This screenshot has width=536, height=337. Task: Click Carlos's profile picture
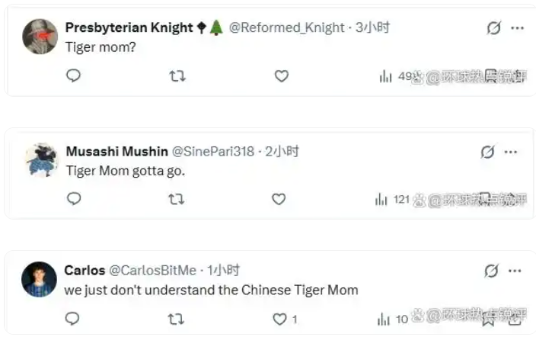tap(39, 279)
